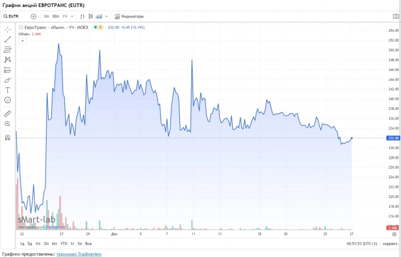Choose the area chart style
The width and height of the screenshot is (401, 257).
tap(99, 16)
